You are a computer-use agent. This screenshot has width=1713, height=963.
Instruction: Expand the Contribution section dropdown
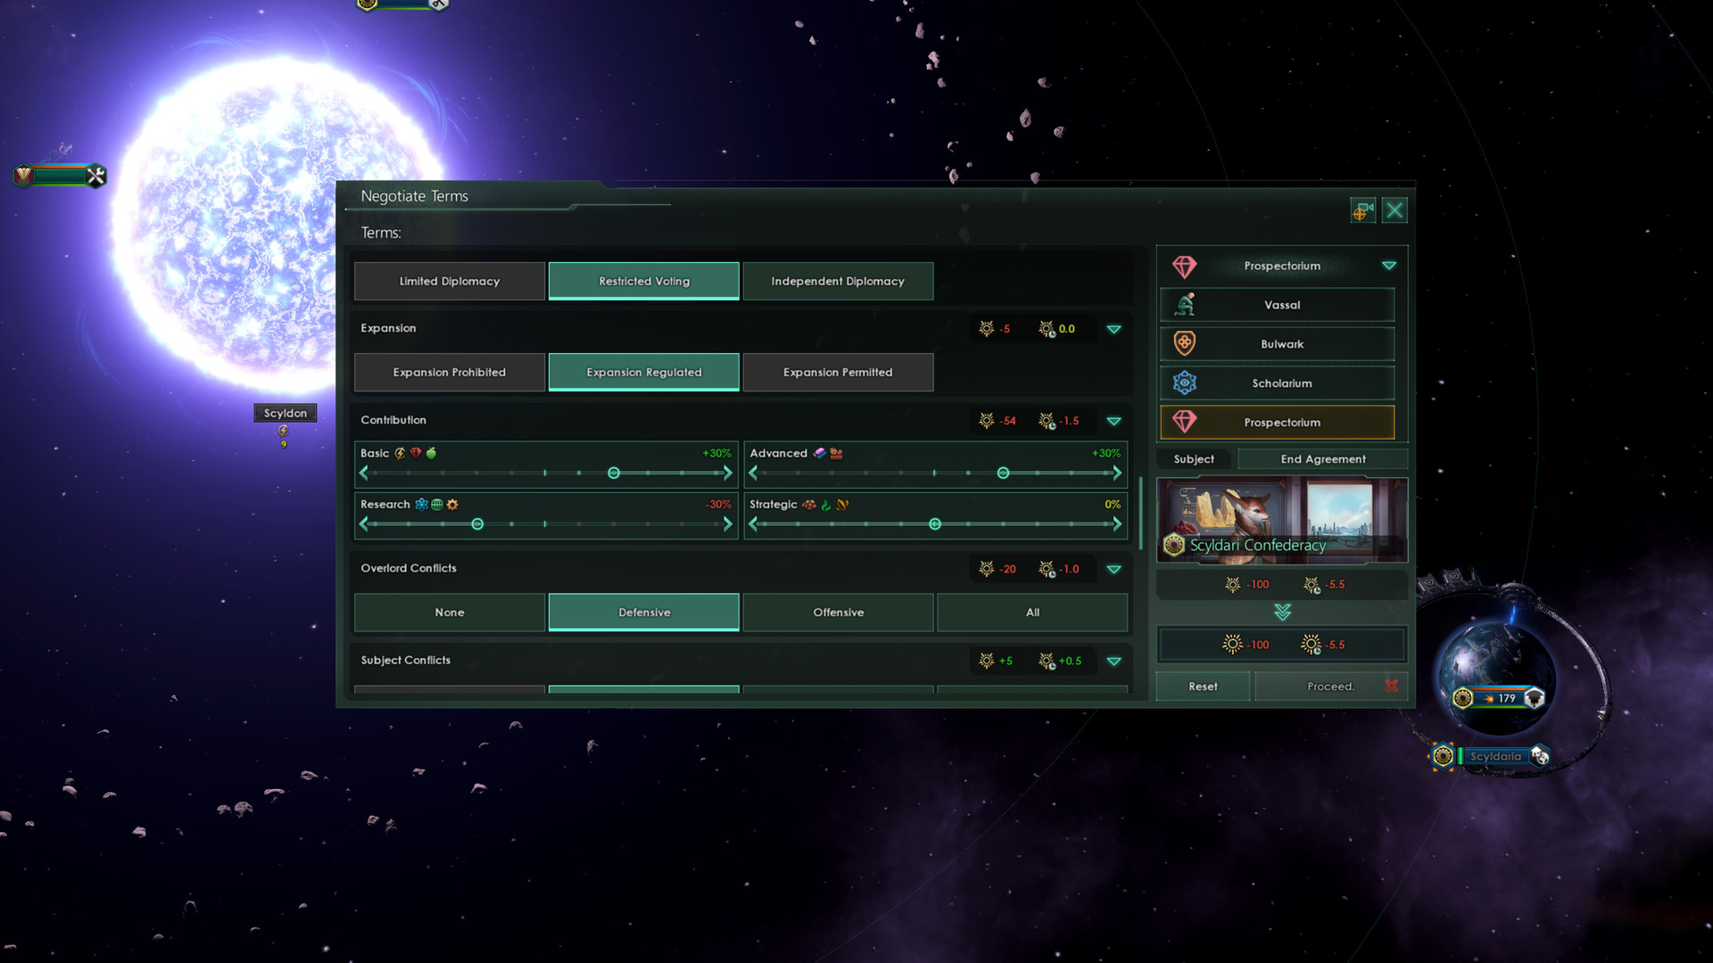pos(1114,421)
